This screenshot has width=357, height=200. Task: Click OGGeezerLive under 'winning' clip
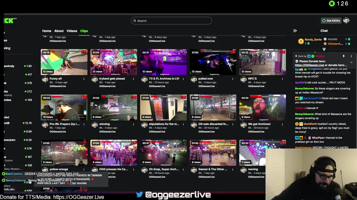click(x=107, y=131)
